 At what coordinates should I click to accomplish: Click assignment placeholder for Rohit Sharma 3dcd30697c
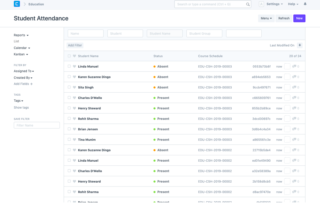pyautogui.click(x=287, y=119)
